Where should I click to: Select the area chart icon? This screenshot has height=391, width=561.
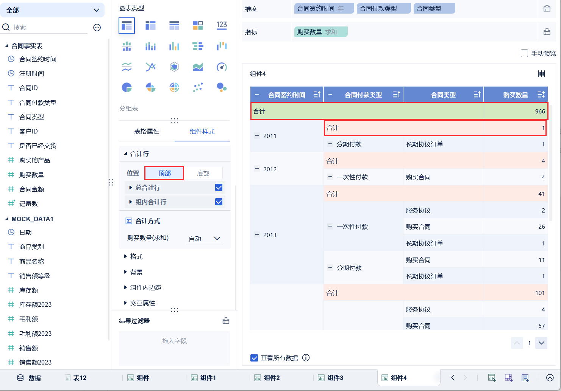click(198, 67)
